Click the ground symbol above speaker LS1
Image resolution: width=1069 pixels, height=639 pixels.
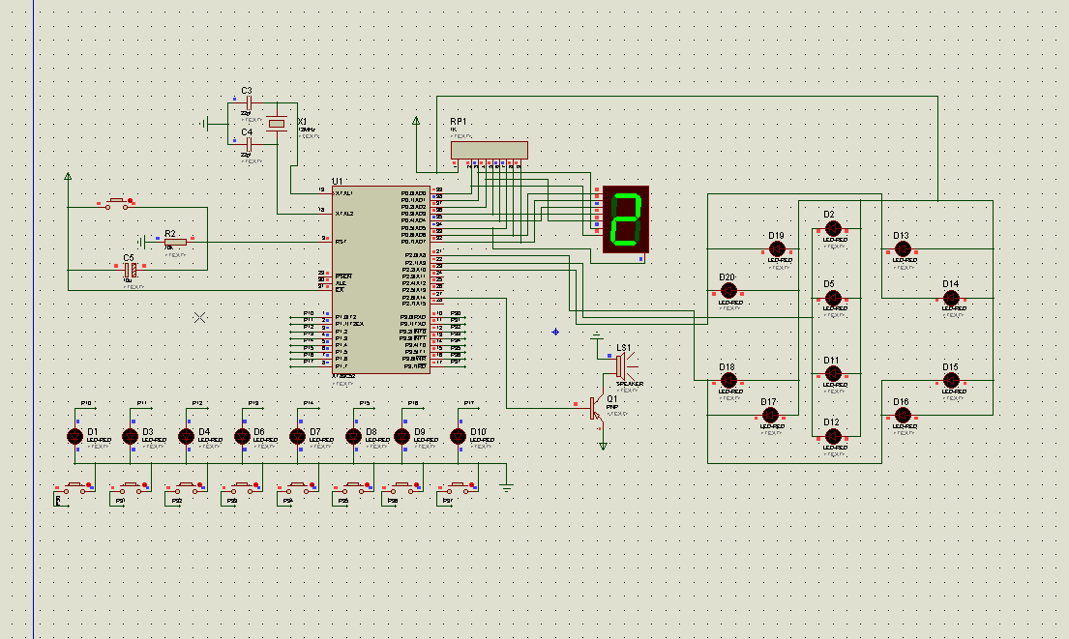(x=597, y=334)
